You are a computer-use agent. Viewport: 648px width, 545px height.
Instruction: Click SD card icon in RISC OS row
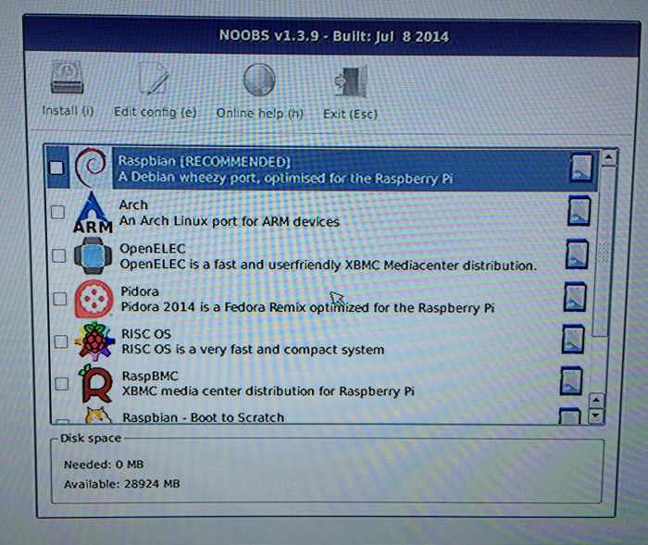click(573, 340)
